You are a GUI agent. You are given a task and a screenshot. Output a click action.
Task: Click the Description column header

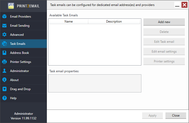(114, 21)
